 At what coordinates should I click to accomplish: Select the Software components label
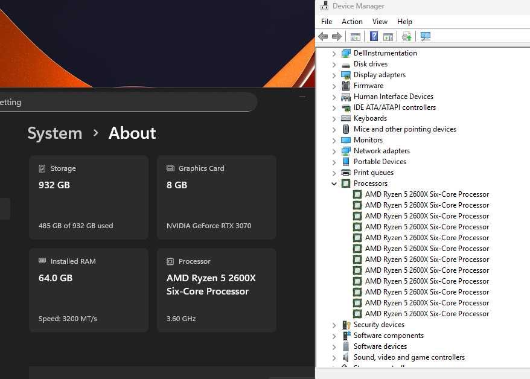[x=388, y=336]
